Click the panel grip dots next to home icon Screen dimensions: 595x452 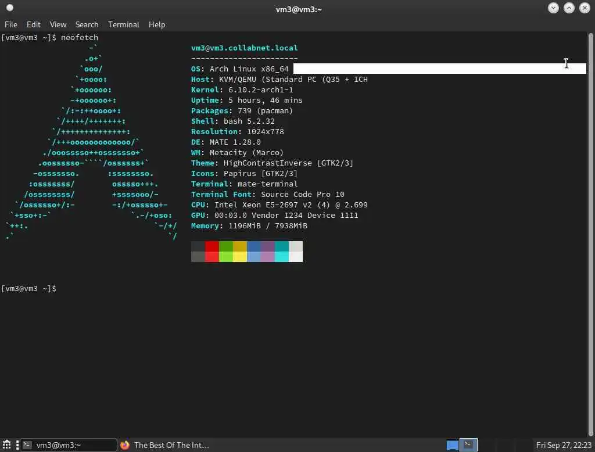[17, 445]
